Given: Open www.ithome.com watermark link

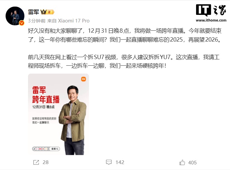Looking at the screenshot, I should (x=211, y=20).
